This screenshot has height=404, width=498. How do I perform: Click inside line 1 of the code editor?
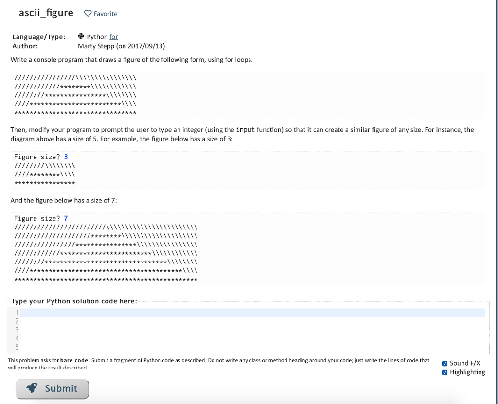click(x=146, y=312)
